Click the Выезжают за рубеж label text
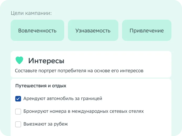The height and width of the screenshot is (136, 182). (46, 124)
